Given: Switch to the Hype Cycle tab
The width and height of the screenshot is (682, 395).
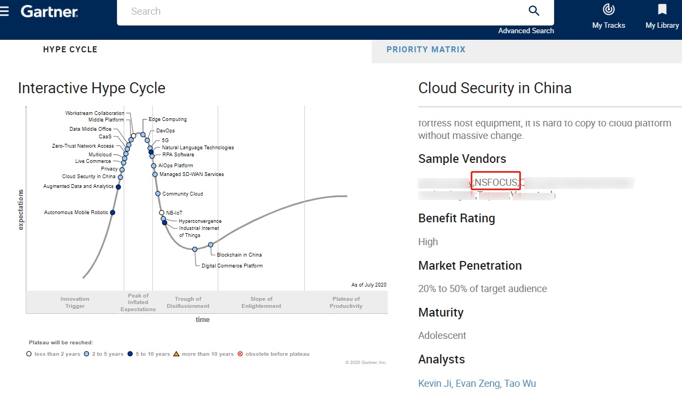Looking at the screenshot, I should [70, 50].
